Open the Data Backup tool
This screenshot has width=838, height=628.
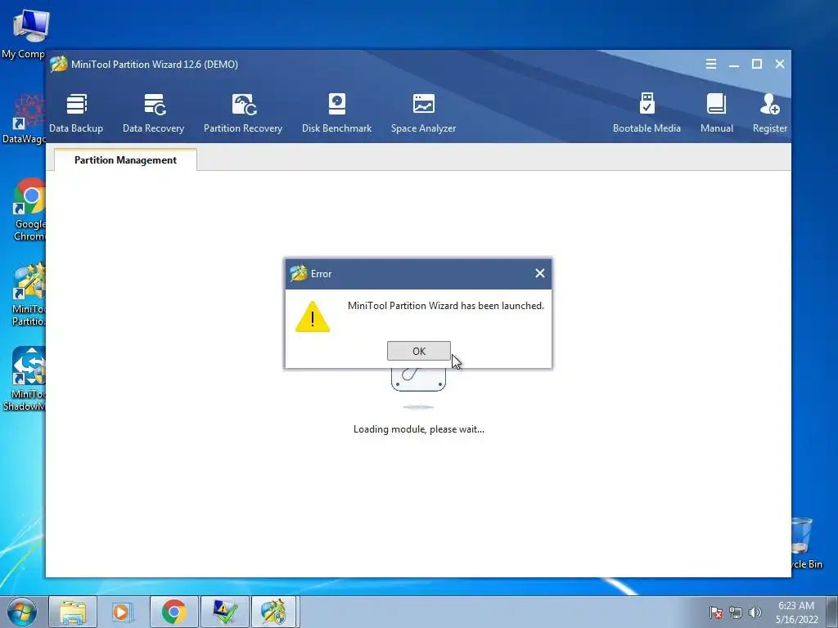click(x=76, y=114)
